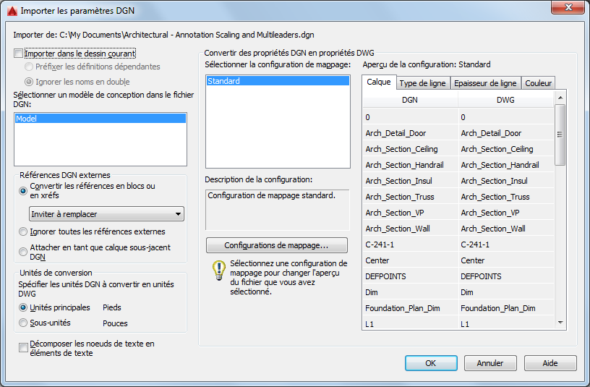The width and height of the screenshot is (590, 387).
Task: Select the Model design model entry
Action: (100, 119)
